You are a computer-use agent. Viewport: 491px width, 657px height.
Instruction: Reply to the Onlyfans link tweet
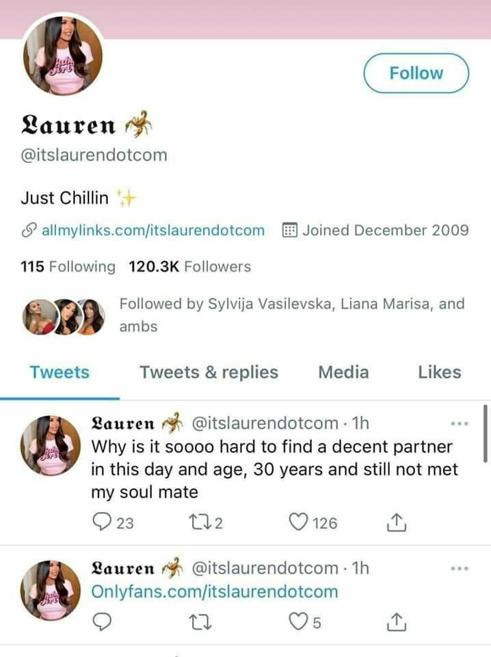click(x=102, y=622)
